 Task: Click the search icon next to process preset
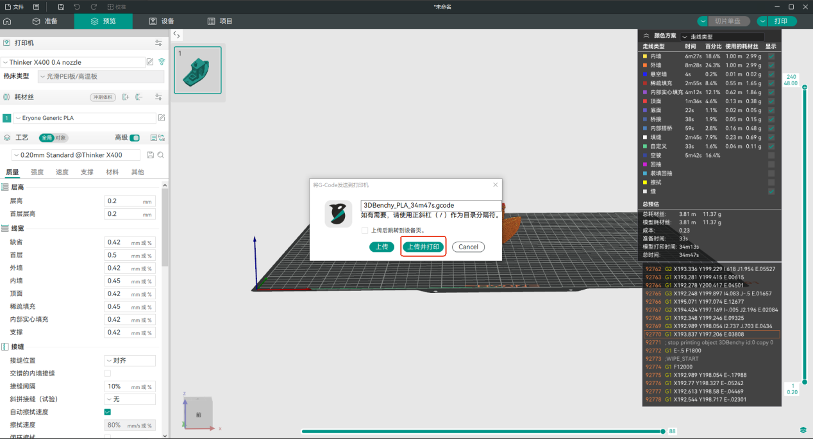pyautogui.click(x=161, y=155)
